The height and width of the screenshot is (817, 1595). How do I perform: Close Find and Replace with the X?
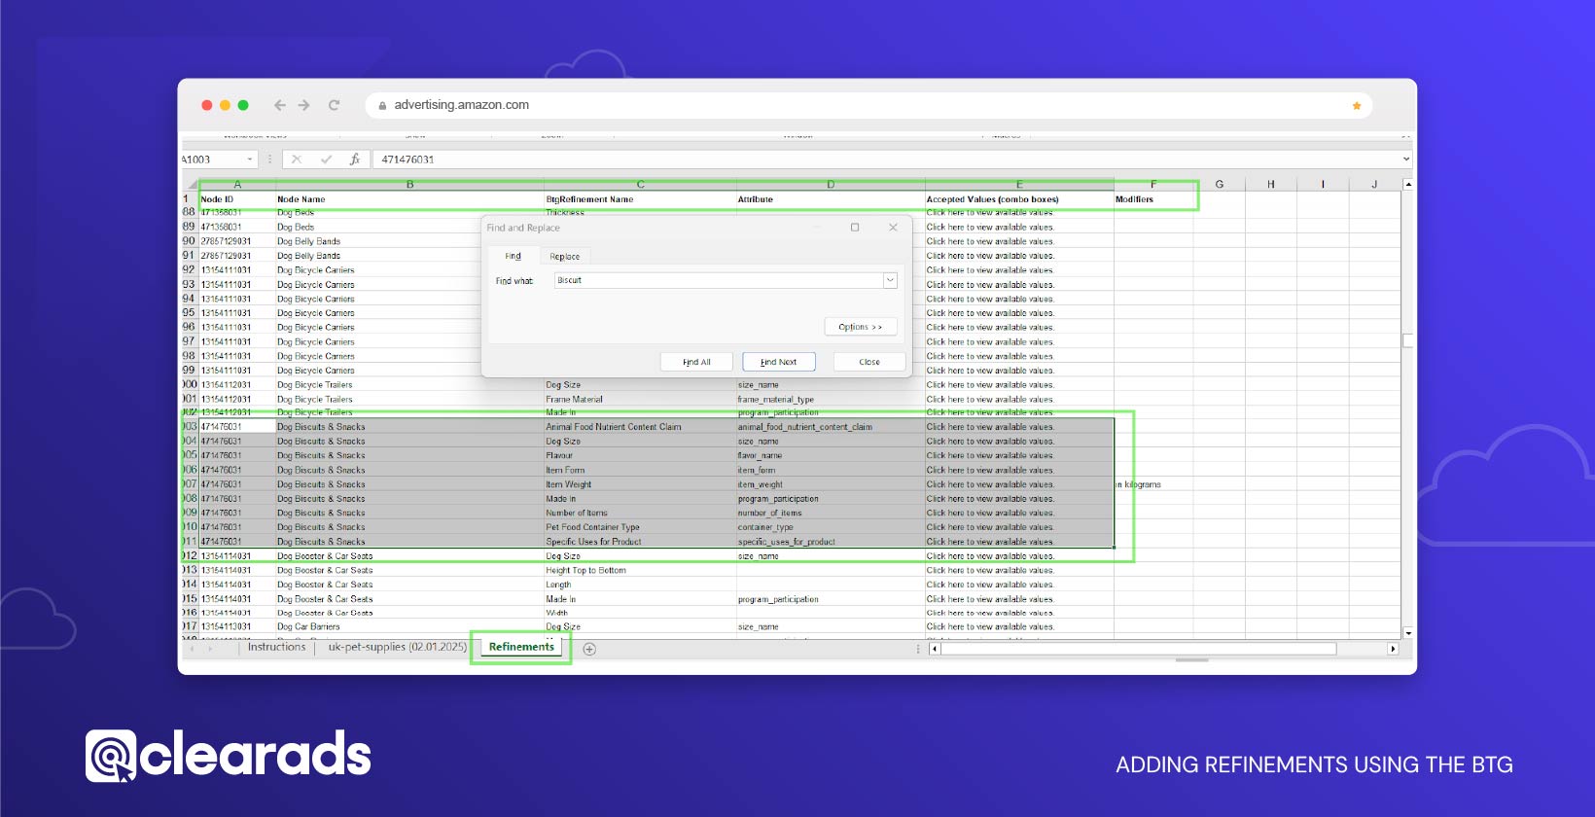pyautogui.click(x=893, y=228)
